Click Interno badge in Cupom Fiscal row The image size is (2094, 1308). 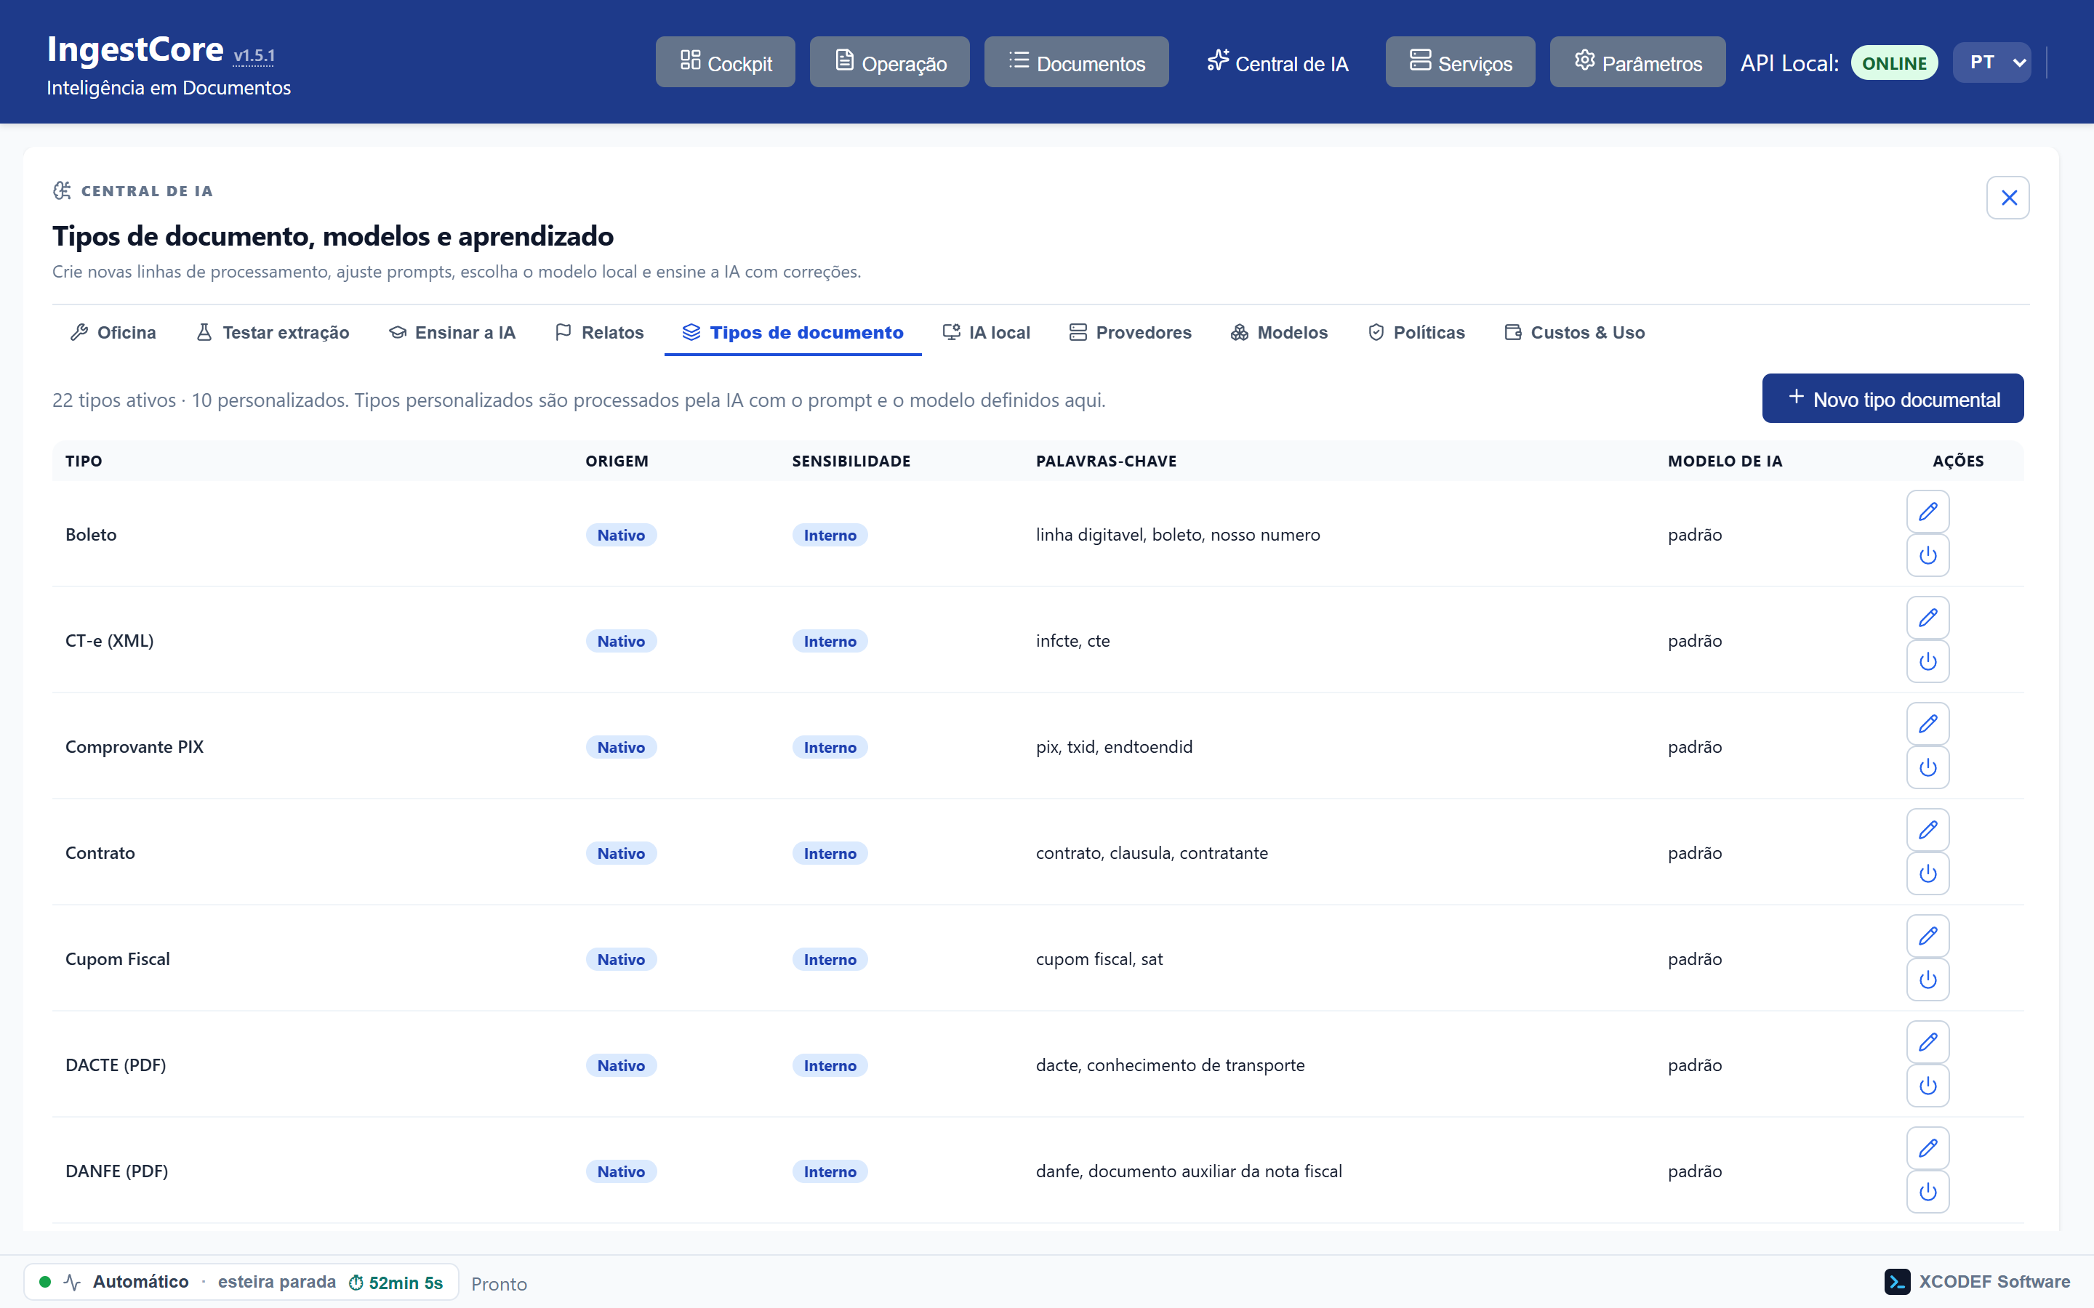click(x=830, y=959)
